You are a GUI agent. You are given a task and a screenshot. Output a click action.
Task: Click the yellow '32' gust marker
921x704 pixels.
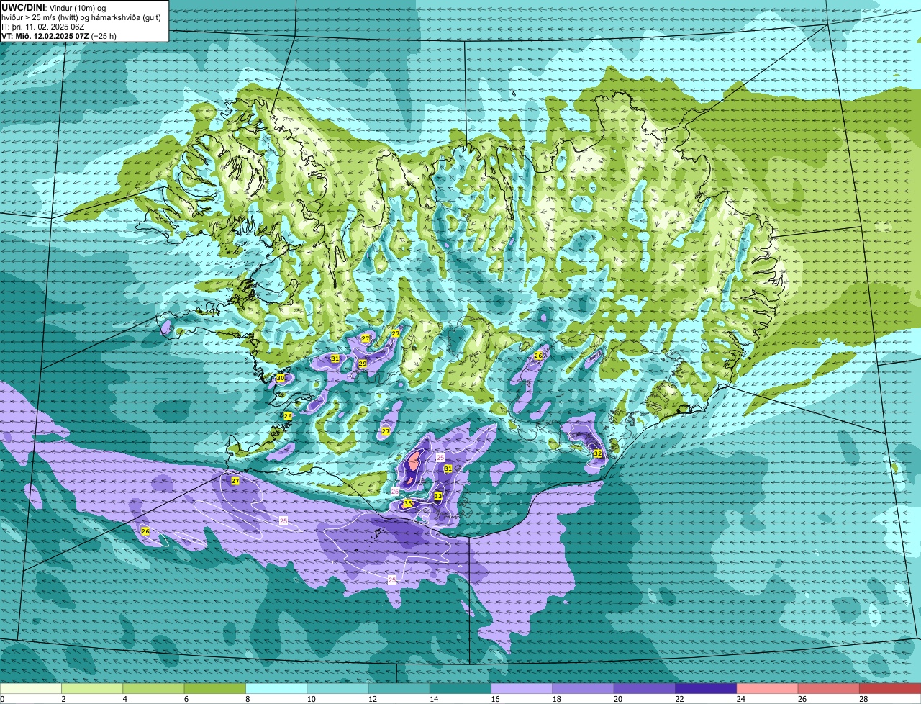[598, 453]
